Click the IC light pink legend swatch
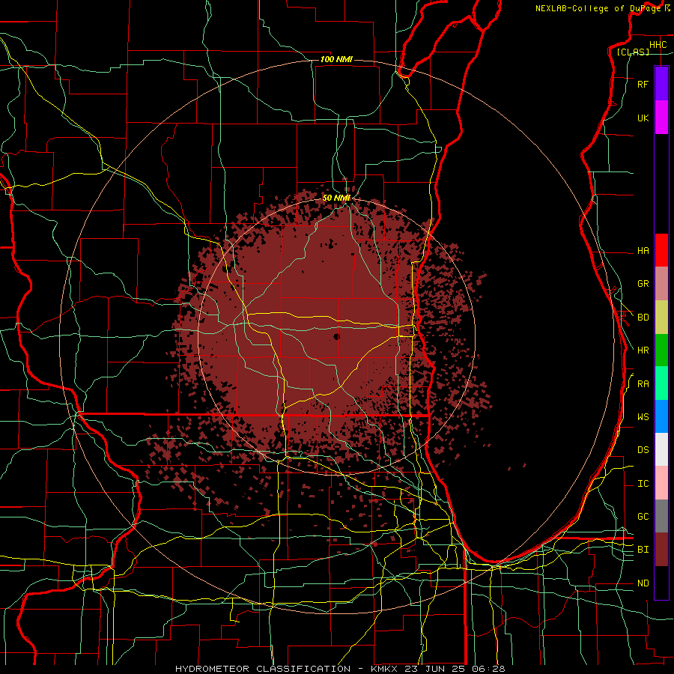674x674 pixels. (x=661, y=483)
